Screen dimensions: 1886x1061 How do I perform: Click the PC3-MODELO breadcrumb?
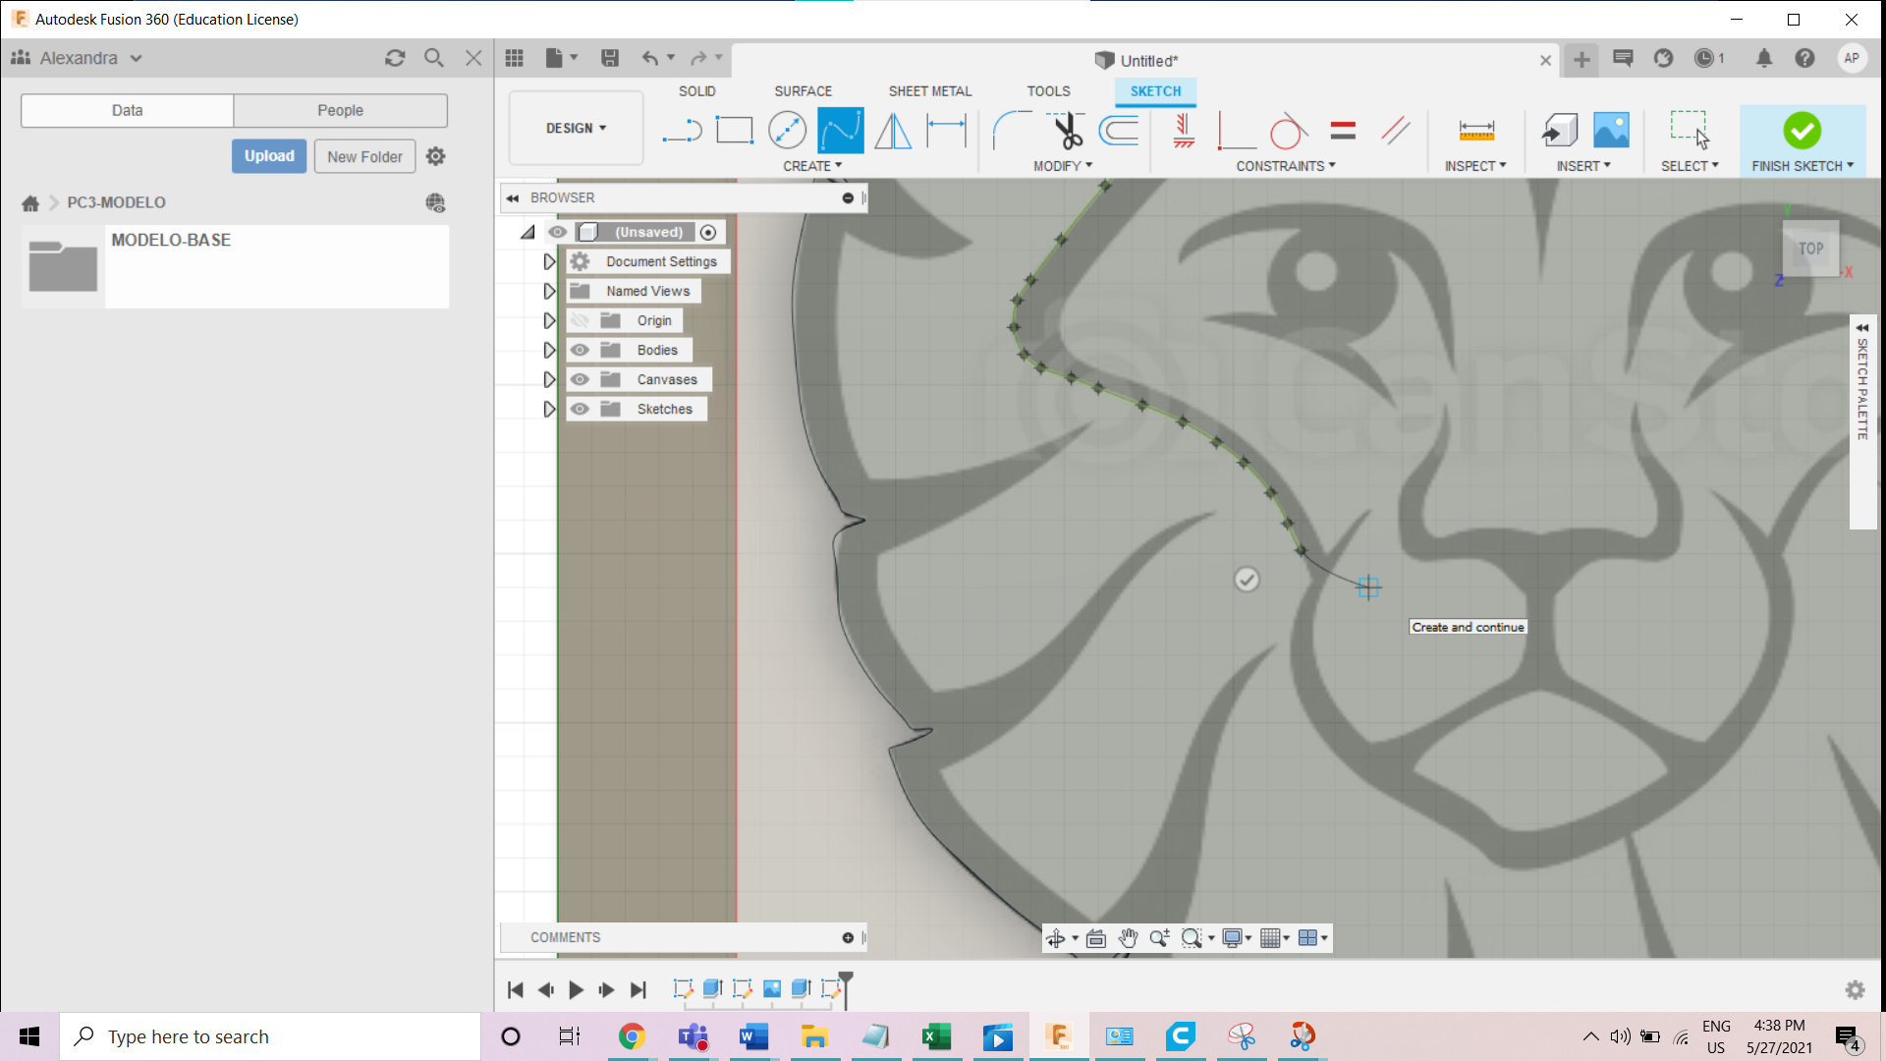(x=116, y=202)
